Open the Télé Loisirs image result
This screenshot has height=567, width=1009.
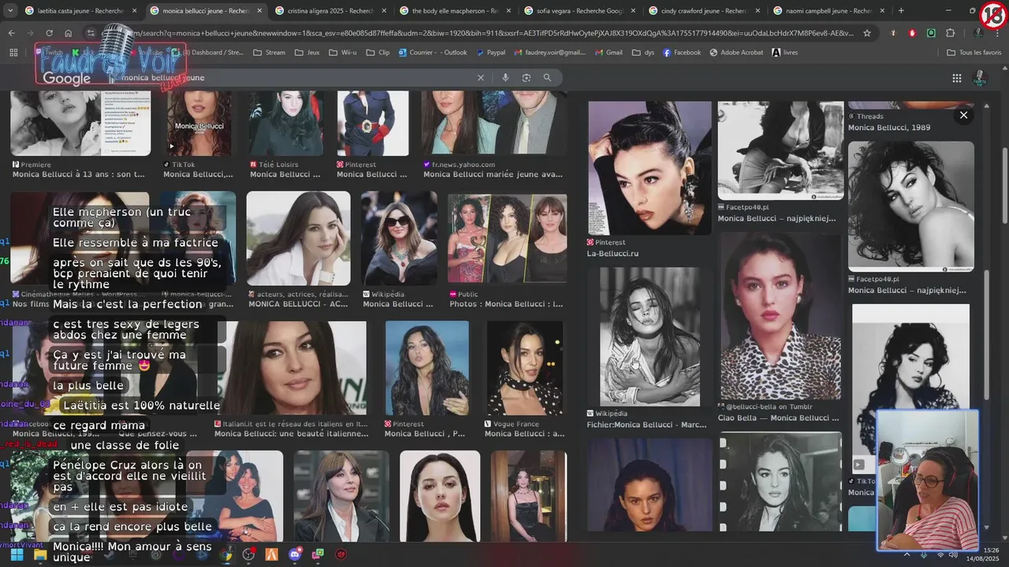click(285, 124)
